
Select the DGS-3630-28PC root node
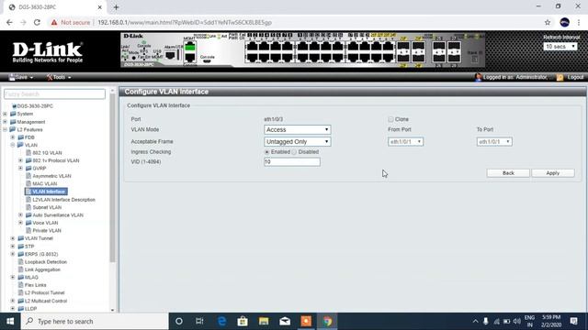35,106
